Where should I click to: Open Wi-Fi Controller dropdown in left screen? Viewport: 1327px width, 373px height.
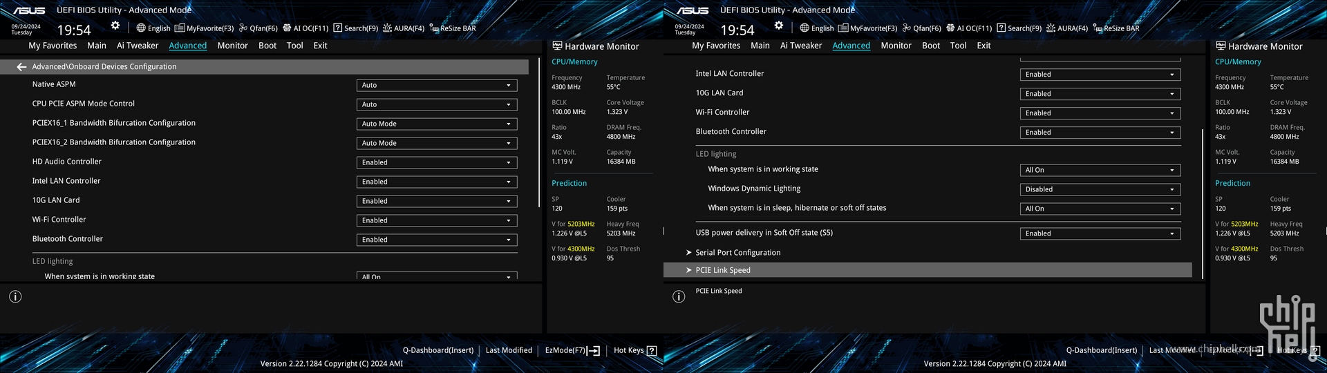(437, 220)
